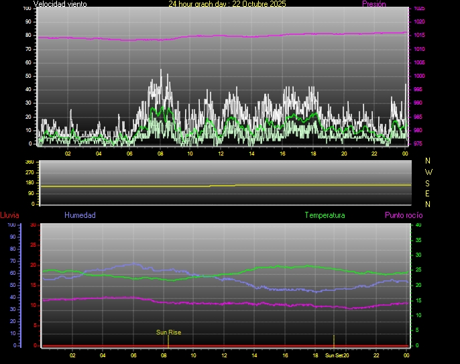The image size is (460, 364).
Task: Click the '1025' pressure scale value
Action: (418, 9)
